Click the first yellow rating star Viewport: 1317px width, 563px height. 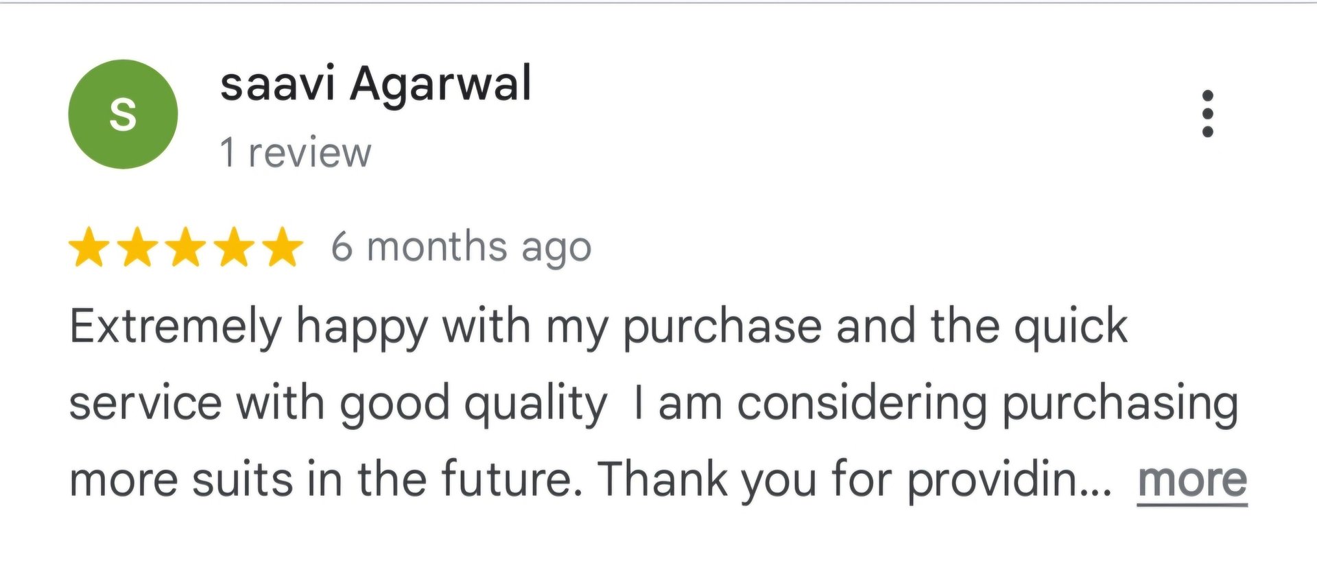click(x=89, y=247)
